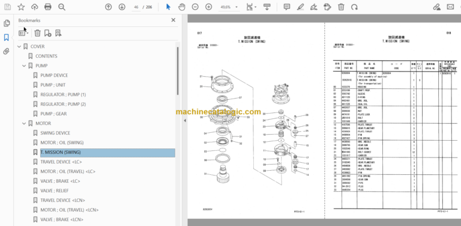Open the PUMP DEVICE bookmark
461x226 pixels.
pos(54,75)
